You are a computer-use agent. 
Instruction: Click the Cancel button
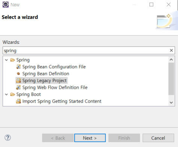point(158,138)
